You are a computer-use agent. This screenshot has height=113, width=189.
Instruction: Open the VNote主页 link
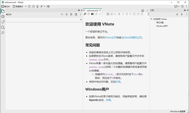(111, 37)
